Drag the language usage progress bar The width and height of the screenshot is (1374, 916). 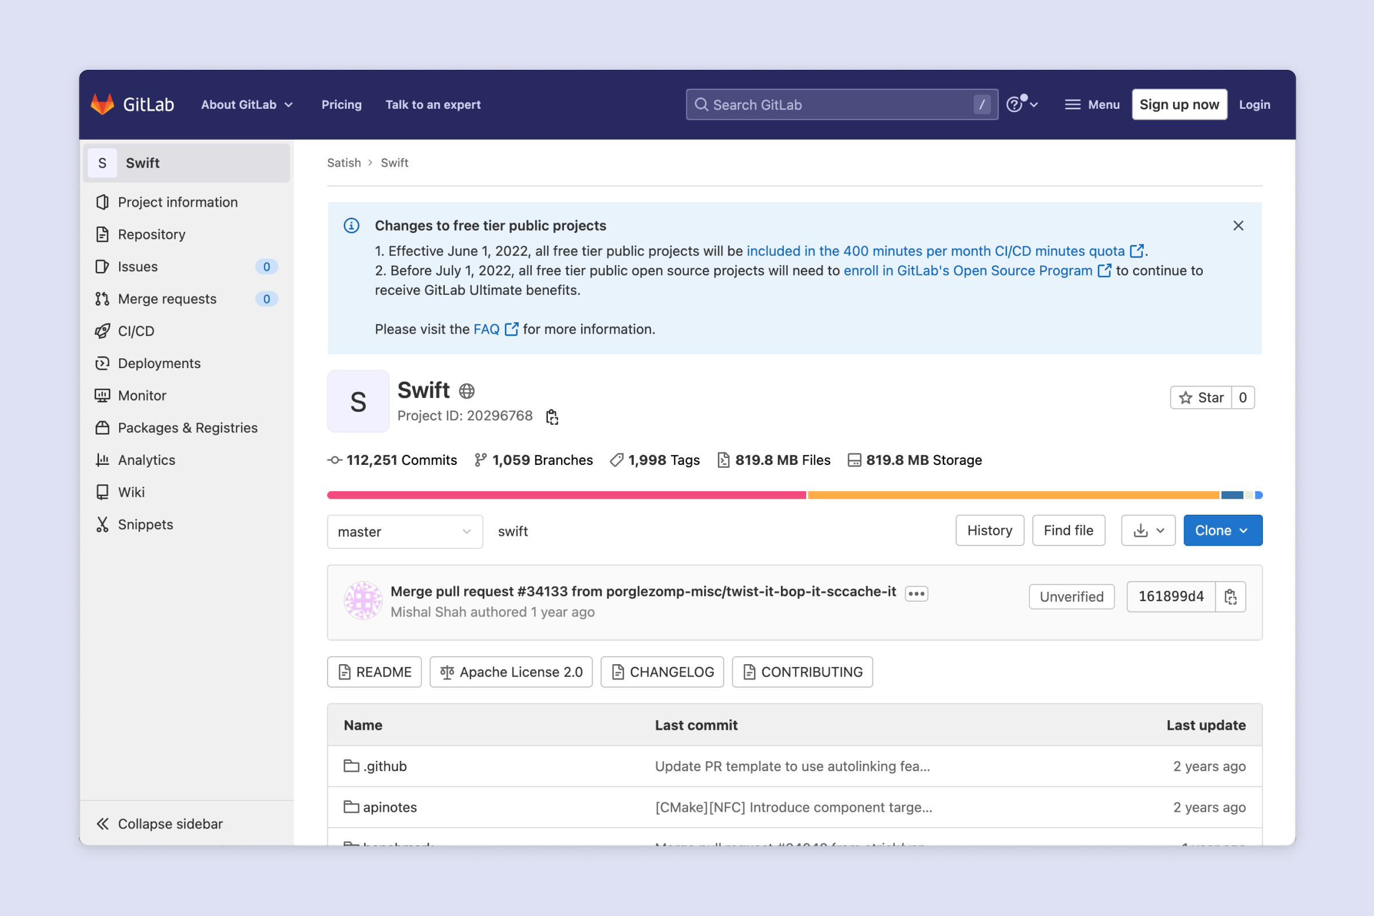[x=795, y=493]
